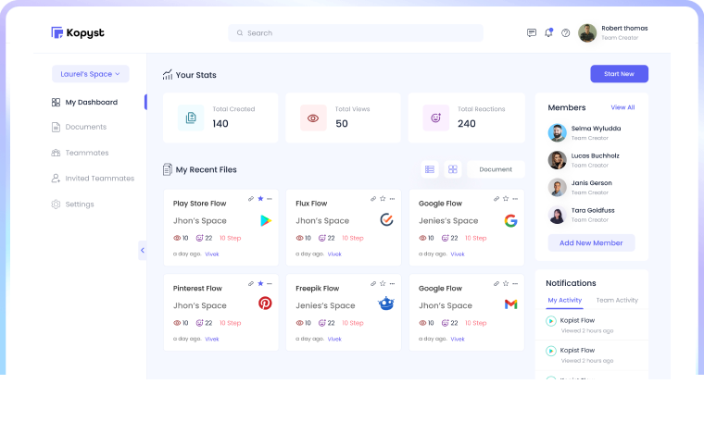Open more options on Flux Flow card
The height and width of the screenshot is (421, 704).
[392, 199]
